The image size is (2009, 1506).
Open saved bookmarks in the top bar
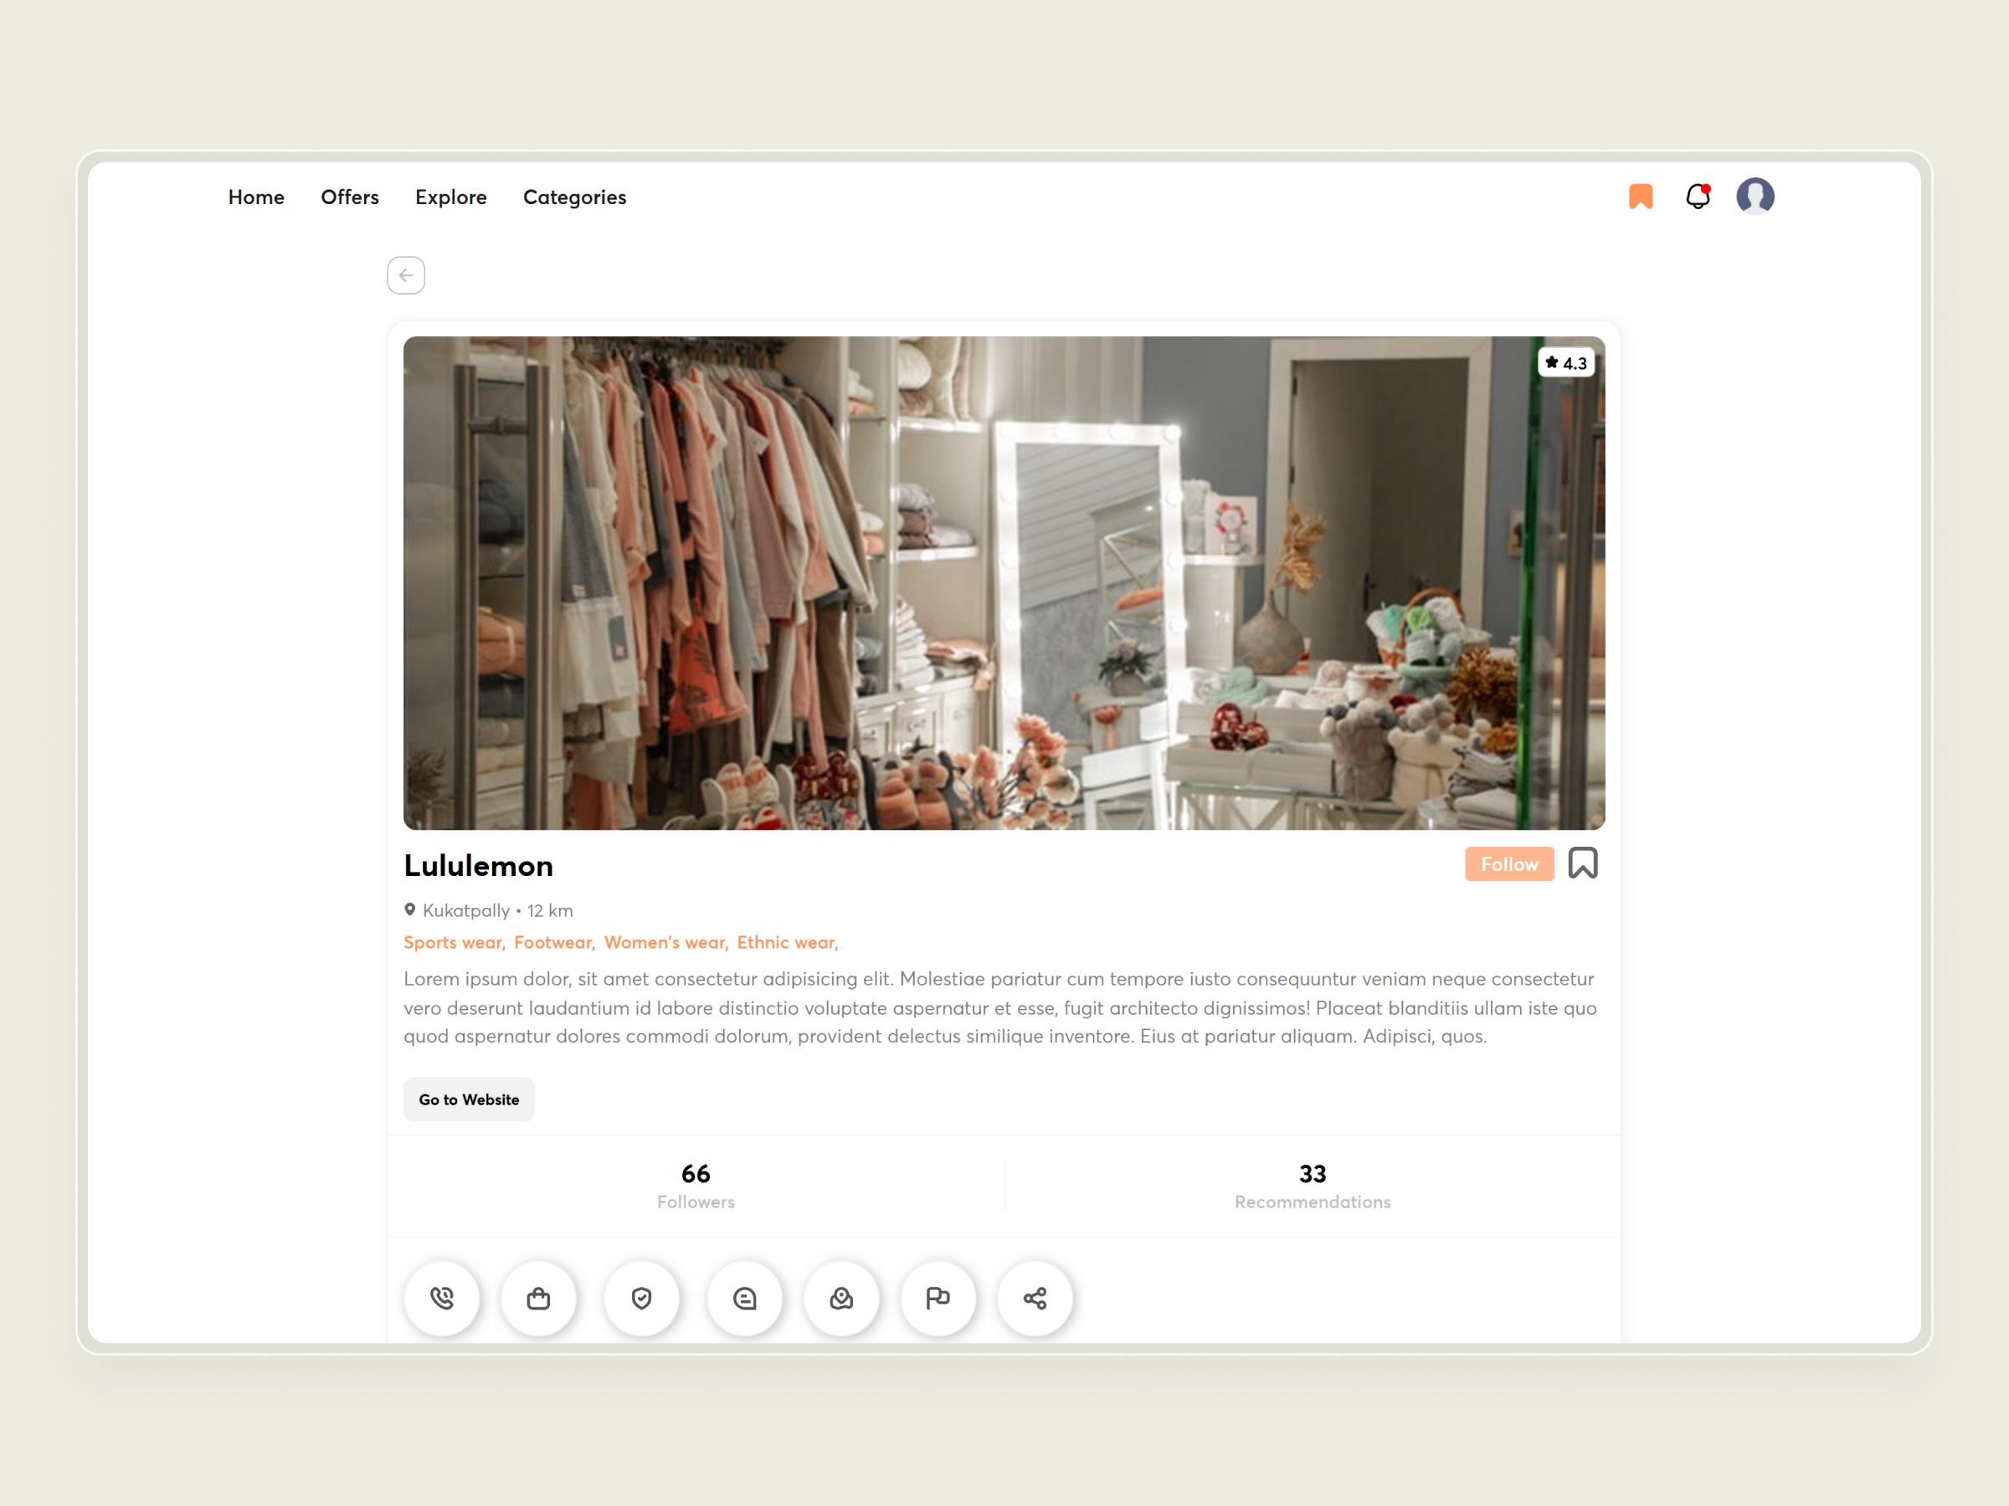click(x=1640, y=196)
